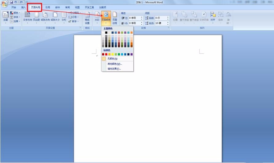Open 填充效果(F)... fill effects
Viewport: 274px width, 163px height.
(x=117, y=69)
